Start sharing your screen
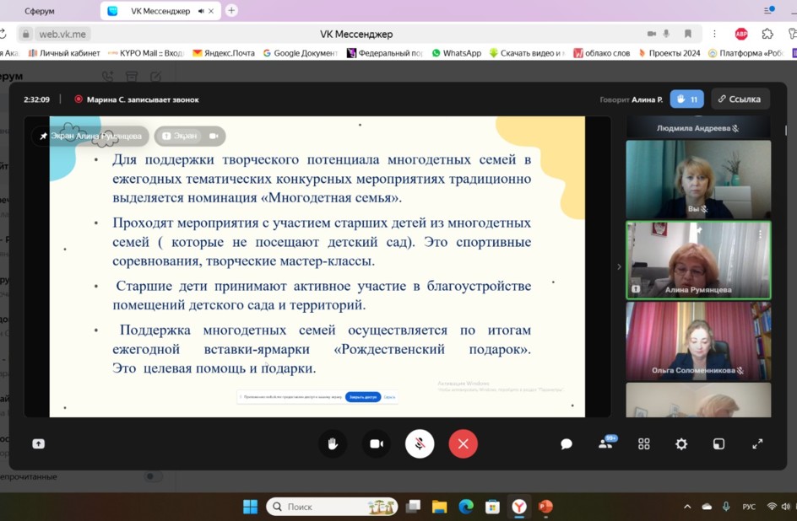This screenshot has width=797, height=521. point(39,444)
